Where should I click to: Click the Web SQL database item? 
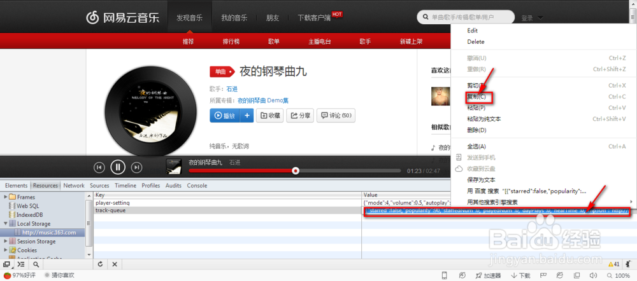[x=27, y=205]
